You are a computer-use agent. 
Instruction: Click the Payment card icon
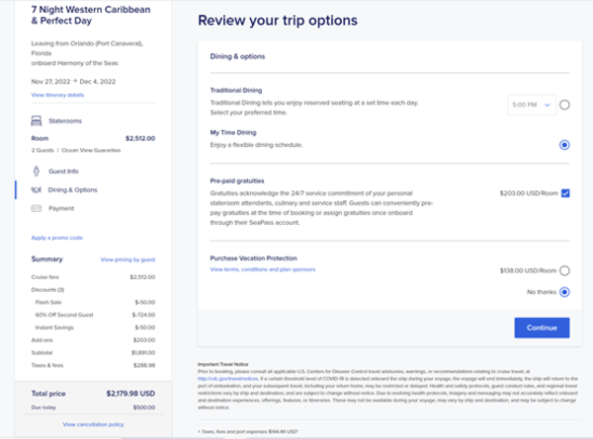point(37,208)
